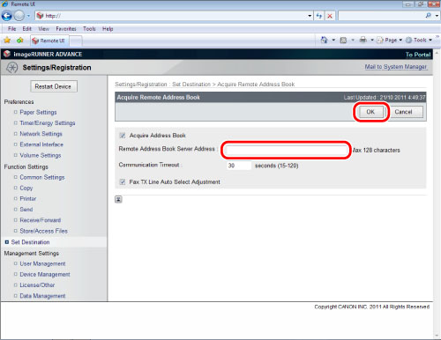Screen dimensions: 441x340
Task: Click the Add to Favorites icon
Action: 20,41
